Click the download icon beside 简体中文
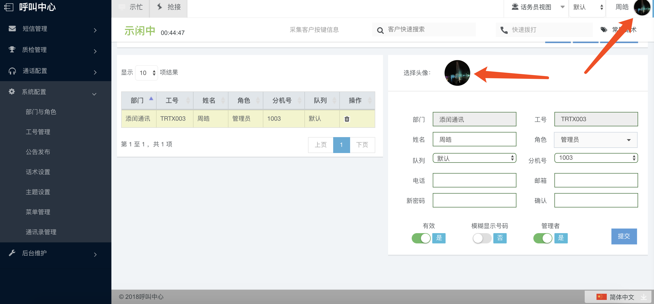The width and height of the screenshot is (654, 304). tap(644, 297)
